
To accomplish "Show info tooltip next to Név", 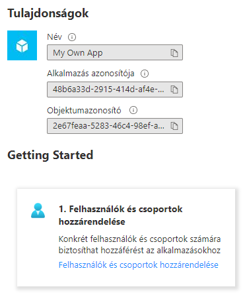I will 72,37.
